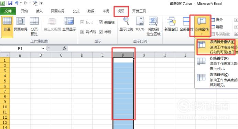Open 分页预览 Page Break Preview
Image resolution: width=238 pixels, height=129 pixels.
coord(34,26)
